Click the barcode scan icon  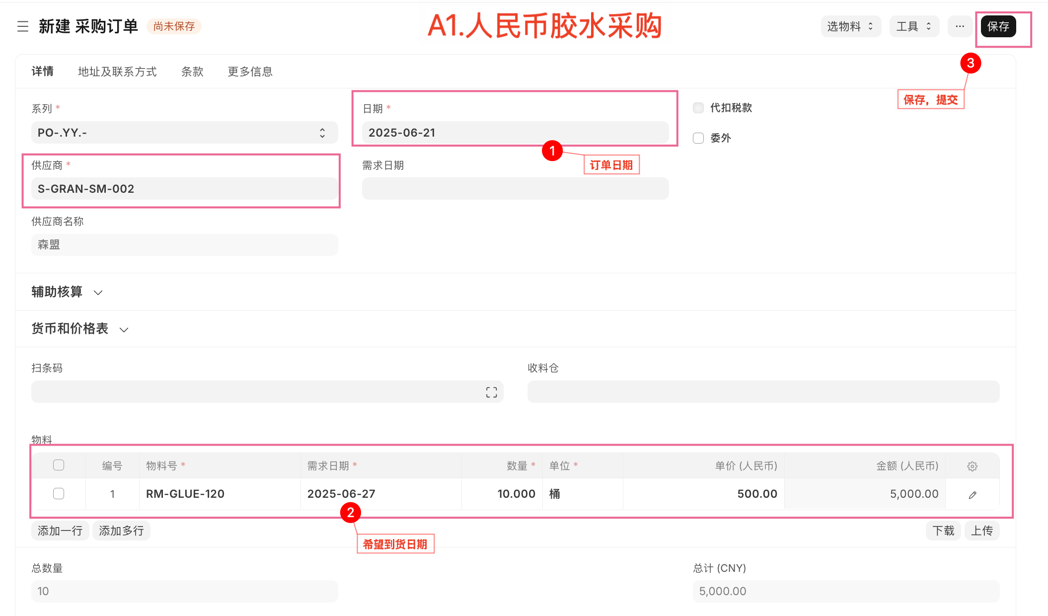pyautogui.click(x=491, y=392)
